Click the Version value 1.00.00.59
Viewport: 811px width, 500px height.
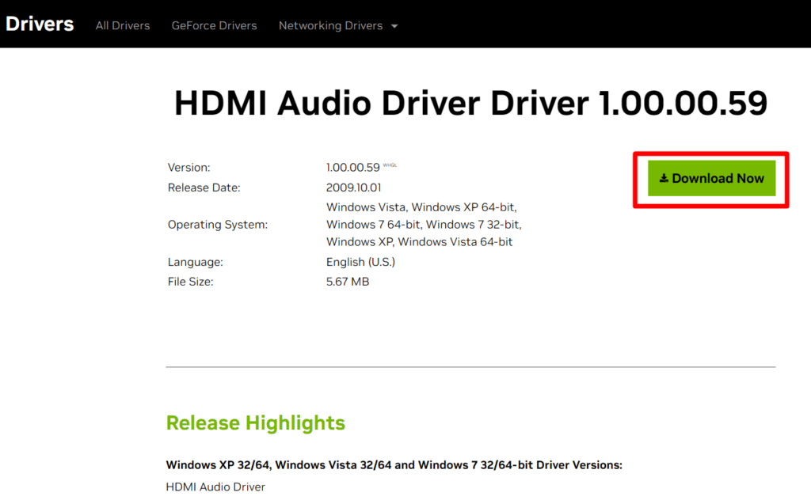(x=352, y=168)
